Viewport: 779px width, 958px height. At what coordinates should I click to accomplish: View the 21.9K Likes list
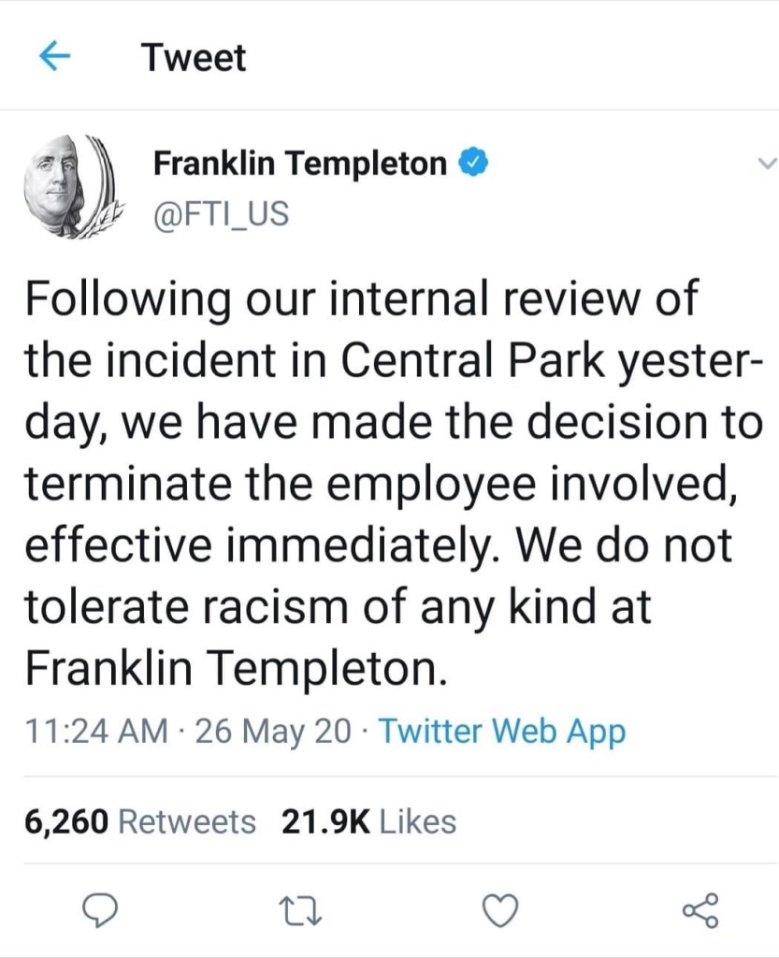[x=368, y=822]
